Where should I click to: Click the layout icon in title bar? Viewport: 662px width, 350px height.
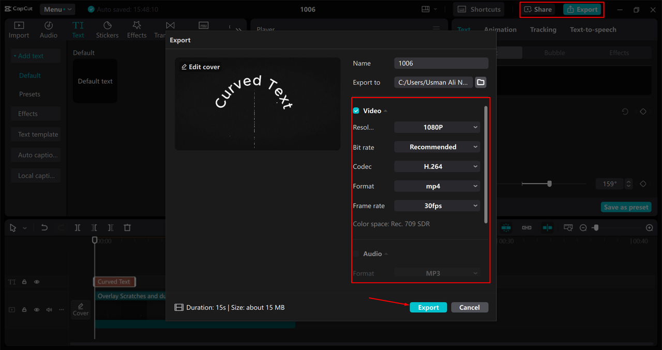click(426, 9)
